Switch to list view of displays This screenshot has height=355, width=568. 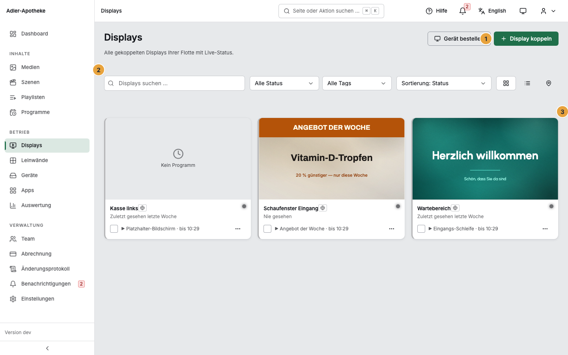527,83
